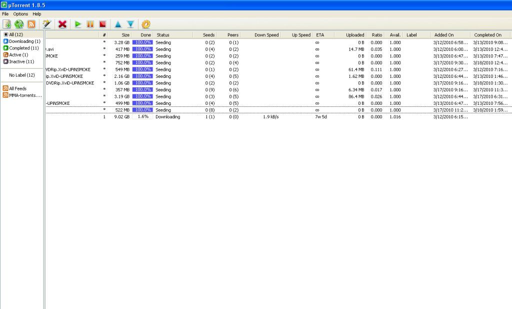
Task: Click the Add Torrent toolbar icon
Action: point(7,24)
